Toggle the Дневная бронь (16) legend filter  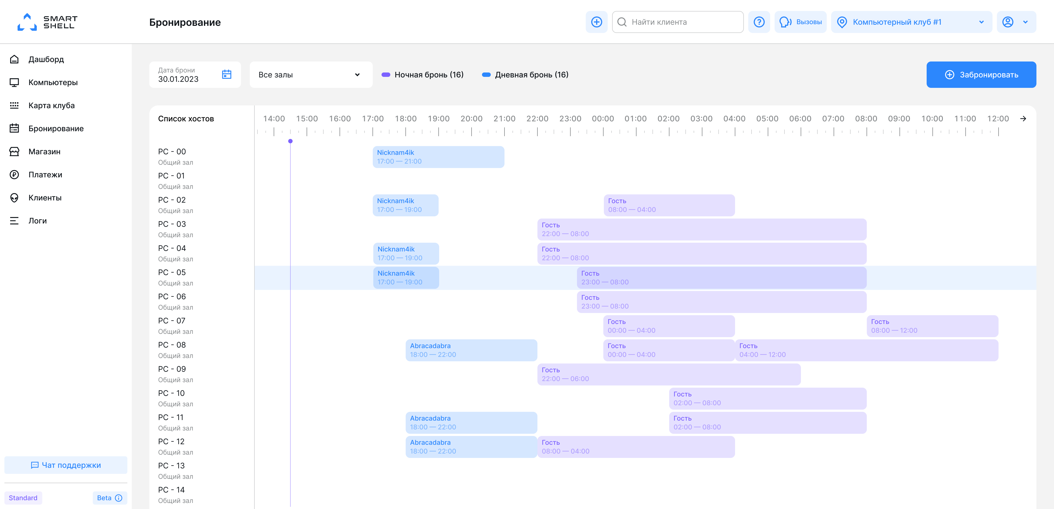(x=525, y=74)
